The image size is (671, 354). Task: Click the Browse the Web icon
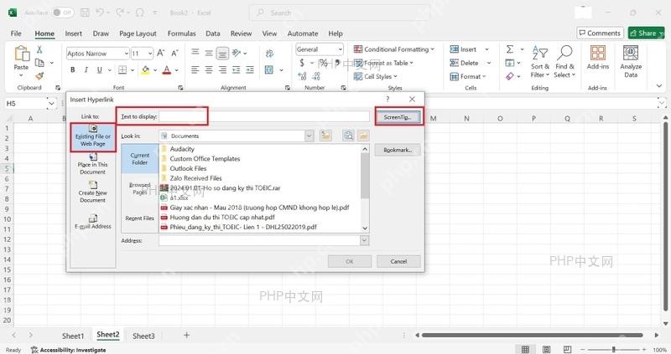point(349,136)
